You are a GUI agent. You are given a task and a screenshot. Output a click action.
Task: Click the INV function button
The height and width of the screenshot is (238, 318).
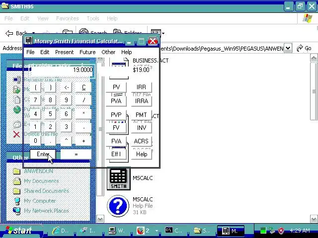(141, 128)
